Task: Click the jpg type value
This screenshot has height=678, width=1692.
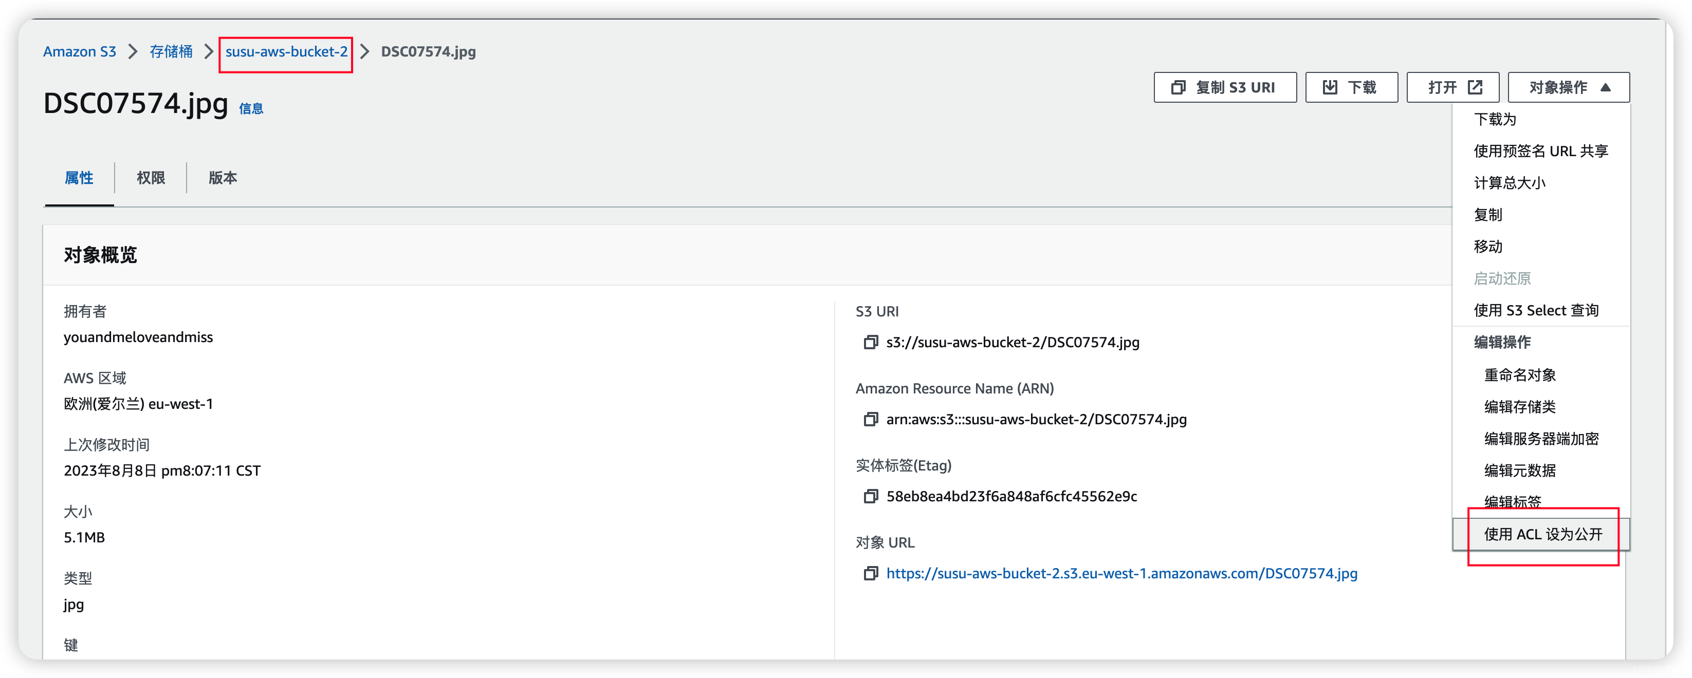Action: pyautogui.click(x=73, y=605)
